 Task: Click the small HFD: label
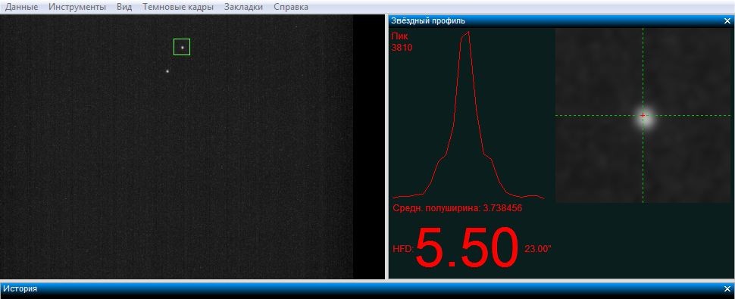tap(403, 249)
